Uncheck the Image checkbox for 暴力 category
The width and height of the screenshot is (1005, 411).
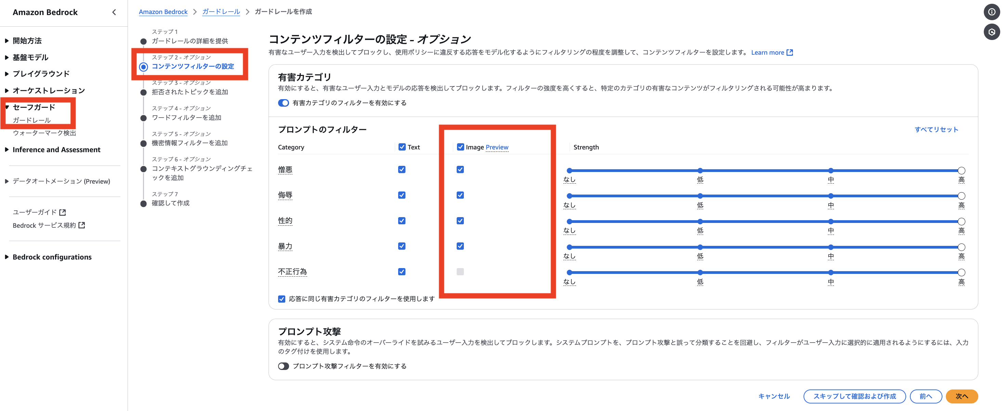click(x=460, y=246)
